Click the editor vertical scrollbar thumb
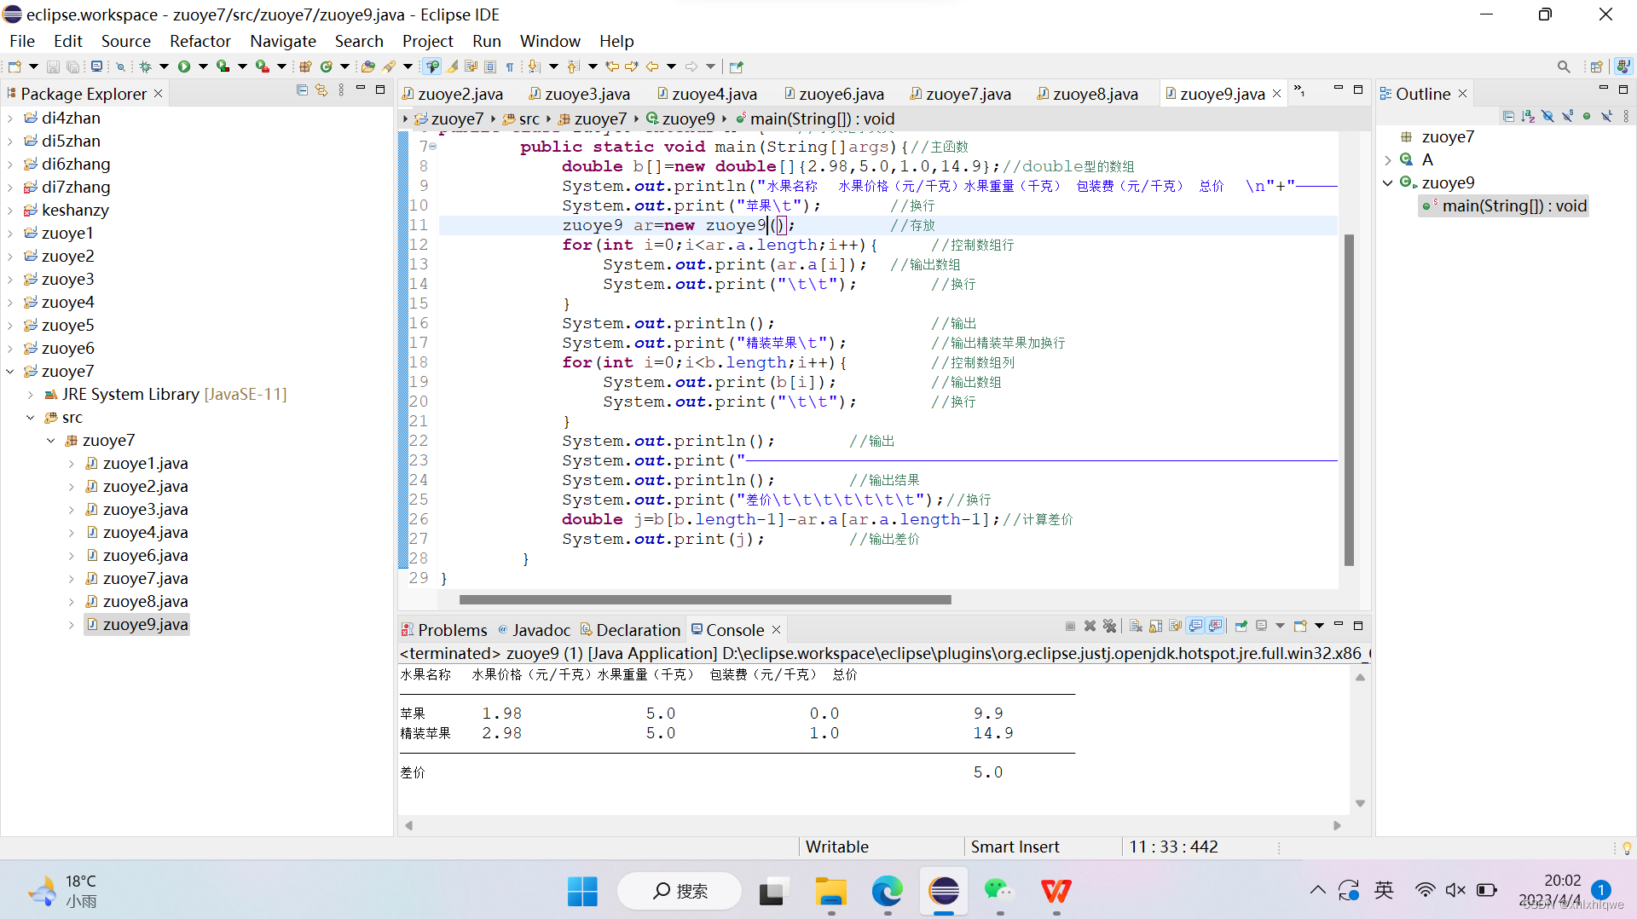This screenshot has width=1637, height=919. (1349, 400)
